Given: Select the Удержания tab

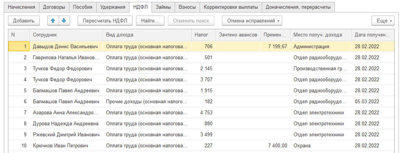Looking at the screenshot, I should click(112, 7).
